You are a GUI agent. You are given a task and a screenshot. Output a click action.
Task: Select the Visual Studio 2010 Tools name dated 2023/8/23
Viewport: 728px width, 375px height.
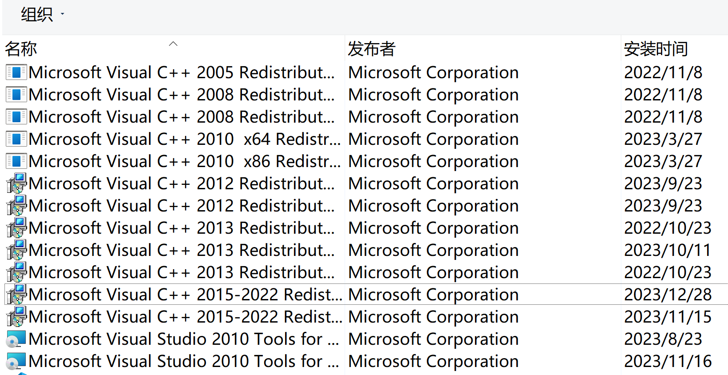click(x=184, y=339)
